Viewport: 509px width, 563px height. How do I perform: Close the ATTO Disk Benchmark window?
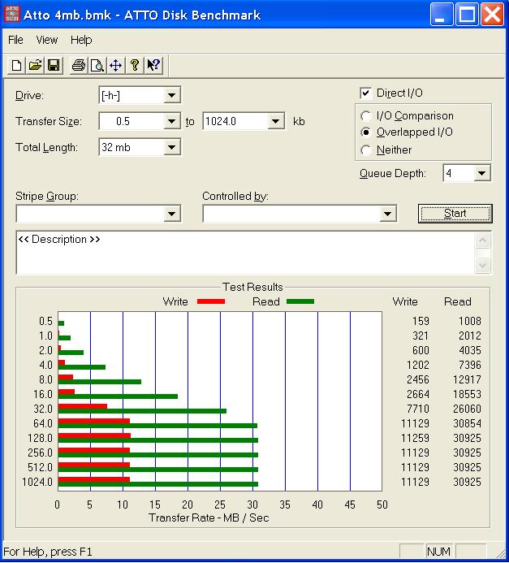click(x=492, y=15)
